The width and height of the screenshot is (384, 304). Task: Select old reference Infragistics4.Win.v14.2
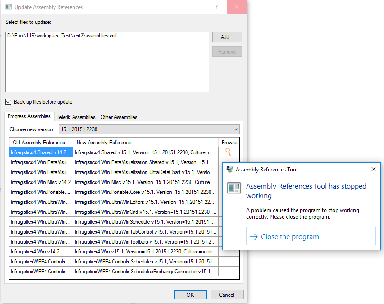tap(41, 252)
